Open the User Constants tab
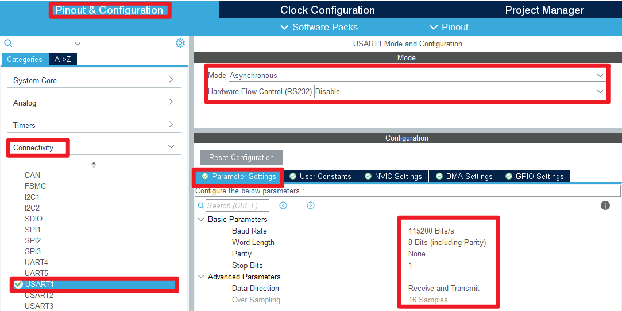 point(320,177)
